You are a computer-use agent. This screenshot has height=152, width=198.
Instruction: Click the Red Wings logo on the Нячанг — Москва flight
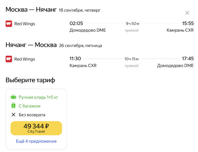pos(9,59)
